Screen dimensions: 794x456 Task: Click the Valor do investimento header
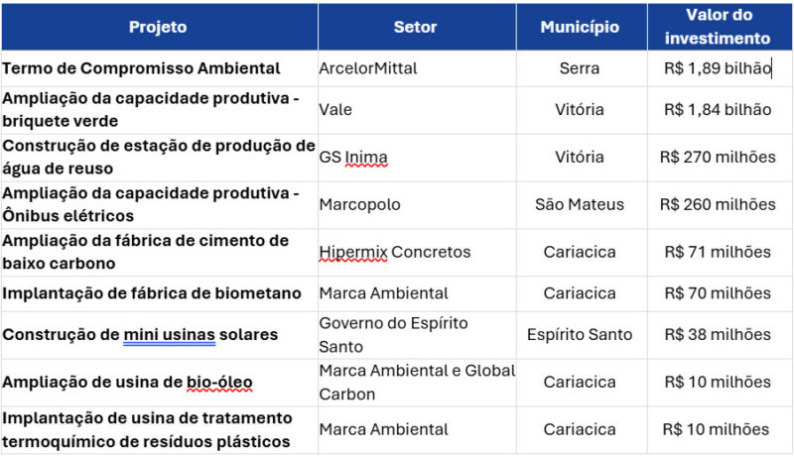click(718, 27)
